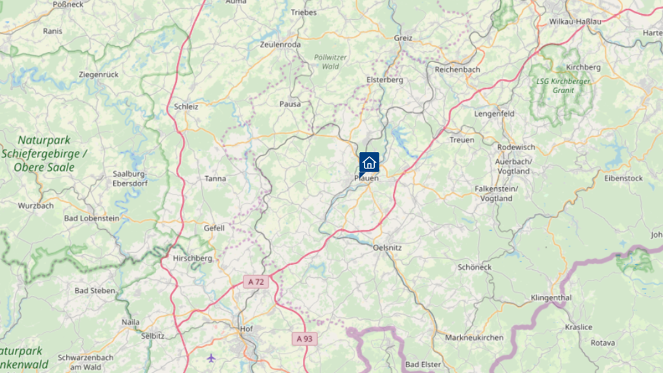The image size is (663, 373).
Task: Click the Klingenthal town label
Action: (551, 298)
